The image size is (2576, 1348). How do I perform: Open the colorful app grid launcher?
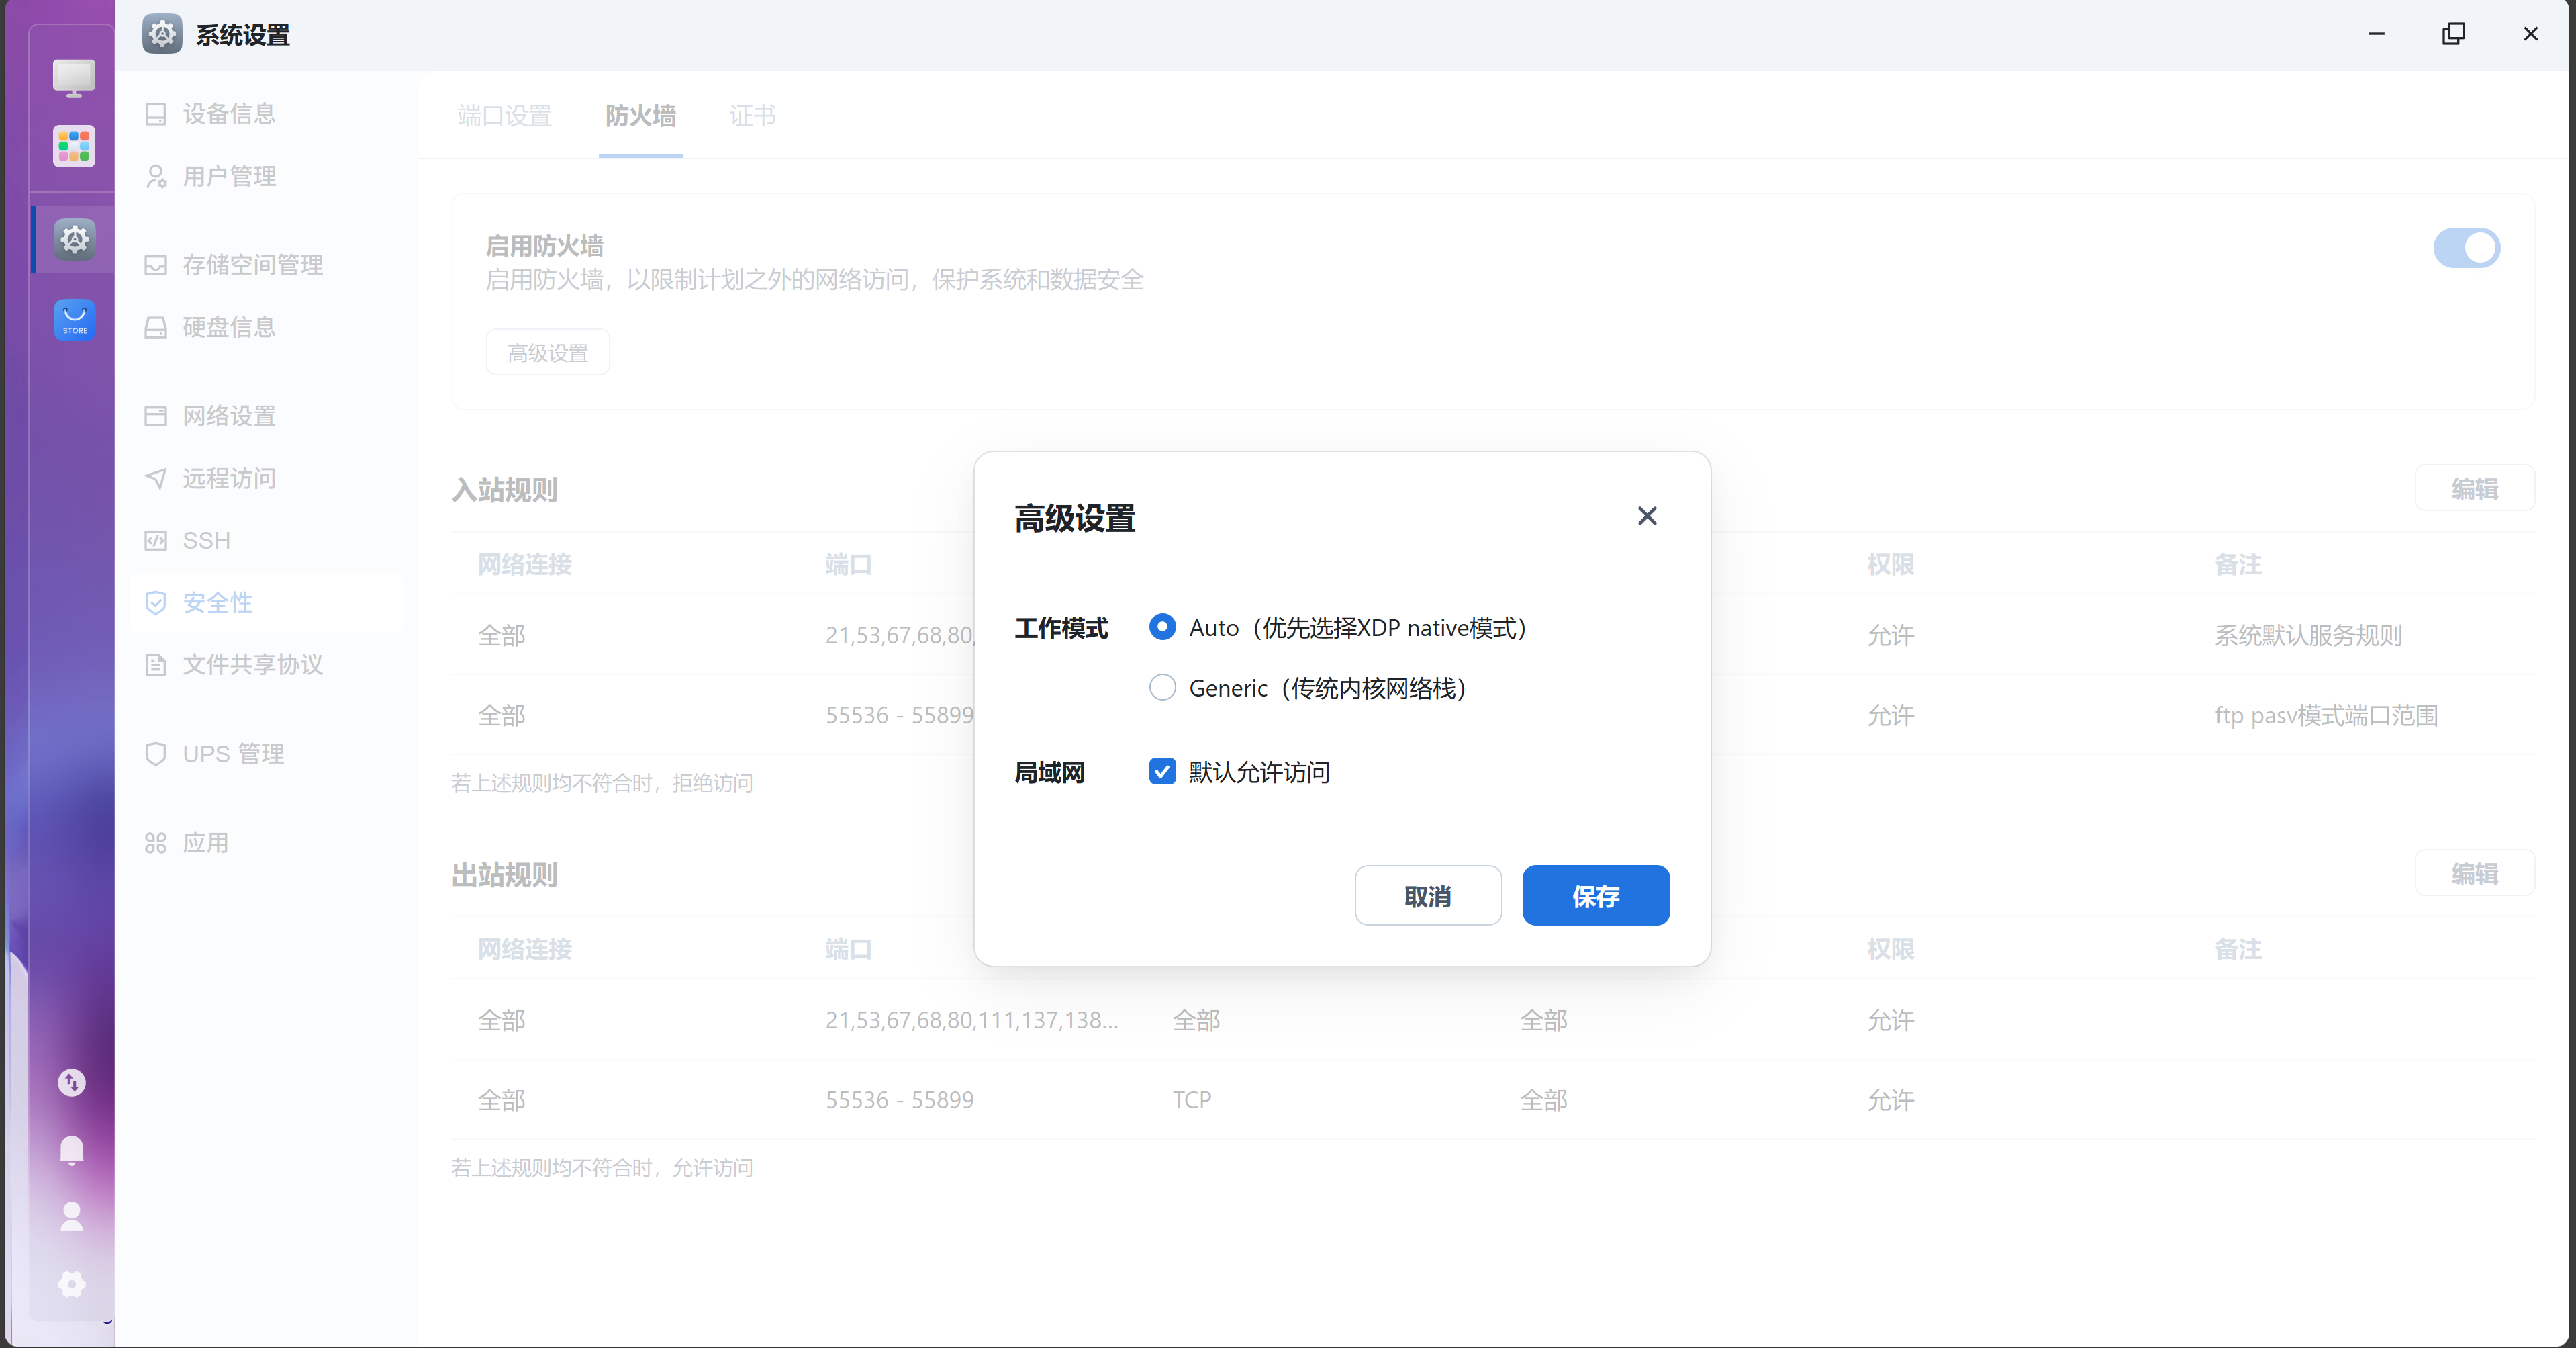pos(74,146)
